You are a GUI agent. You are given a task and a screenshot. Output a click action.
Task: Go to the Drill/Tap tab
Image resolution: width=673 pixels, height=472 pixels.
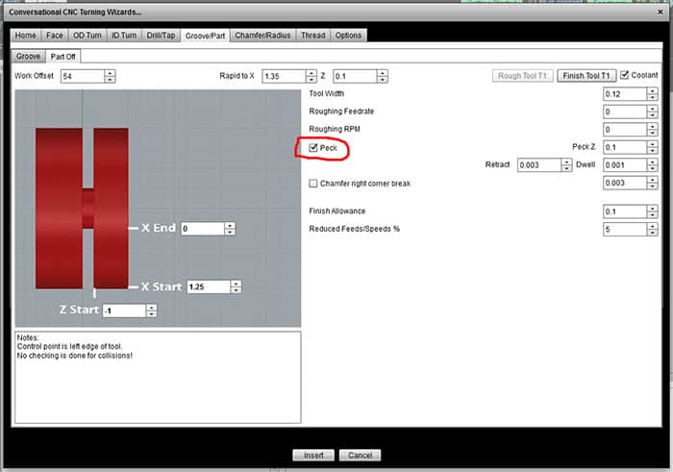click(x=159, y=36)
